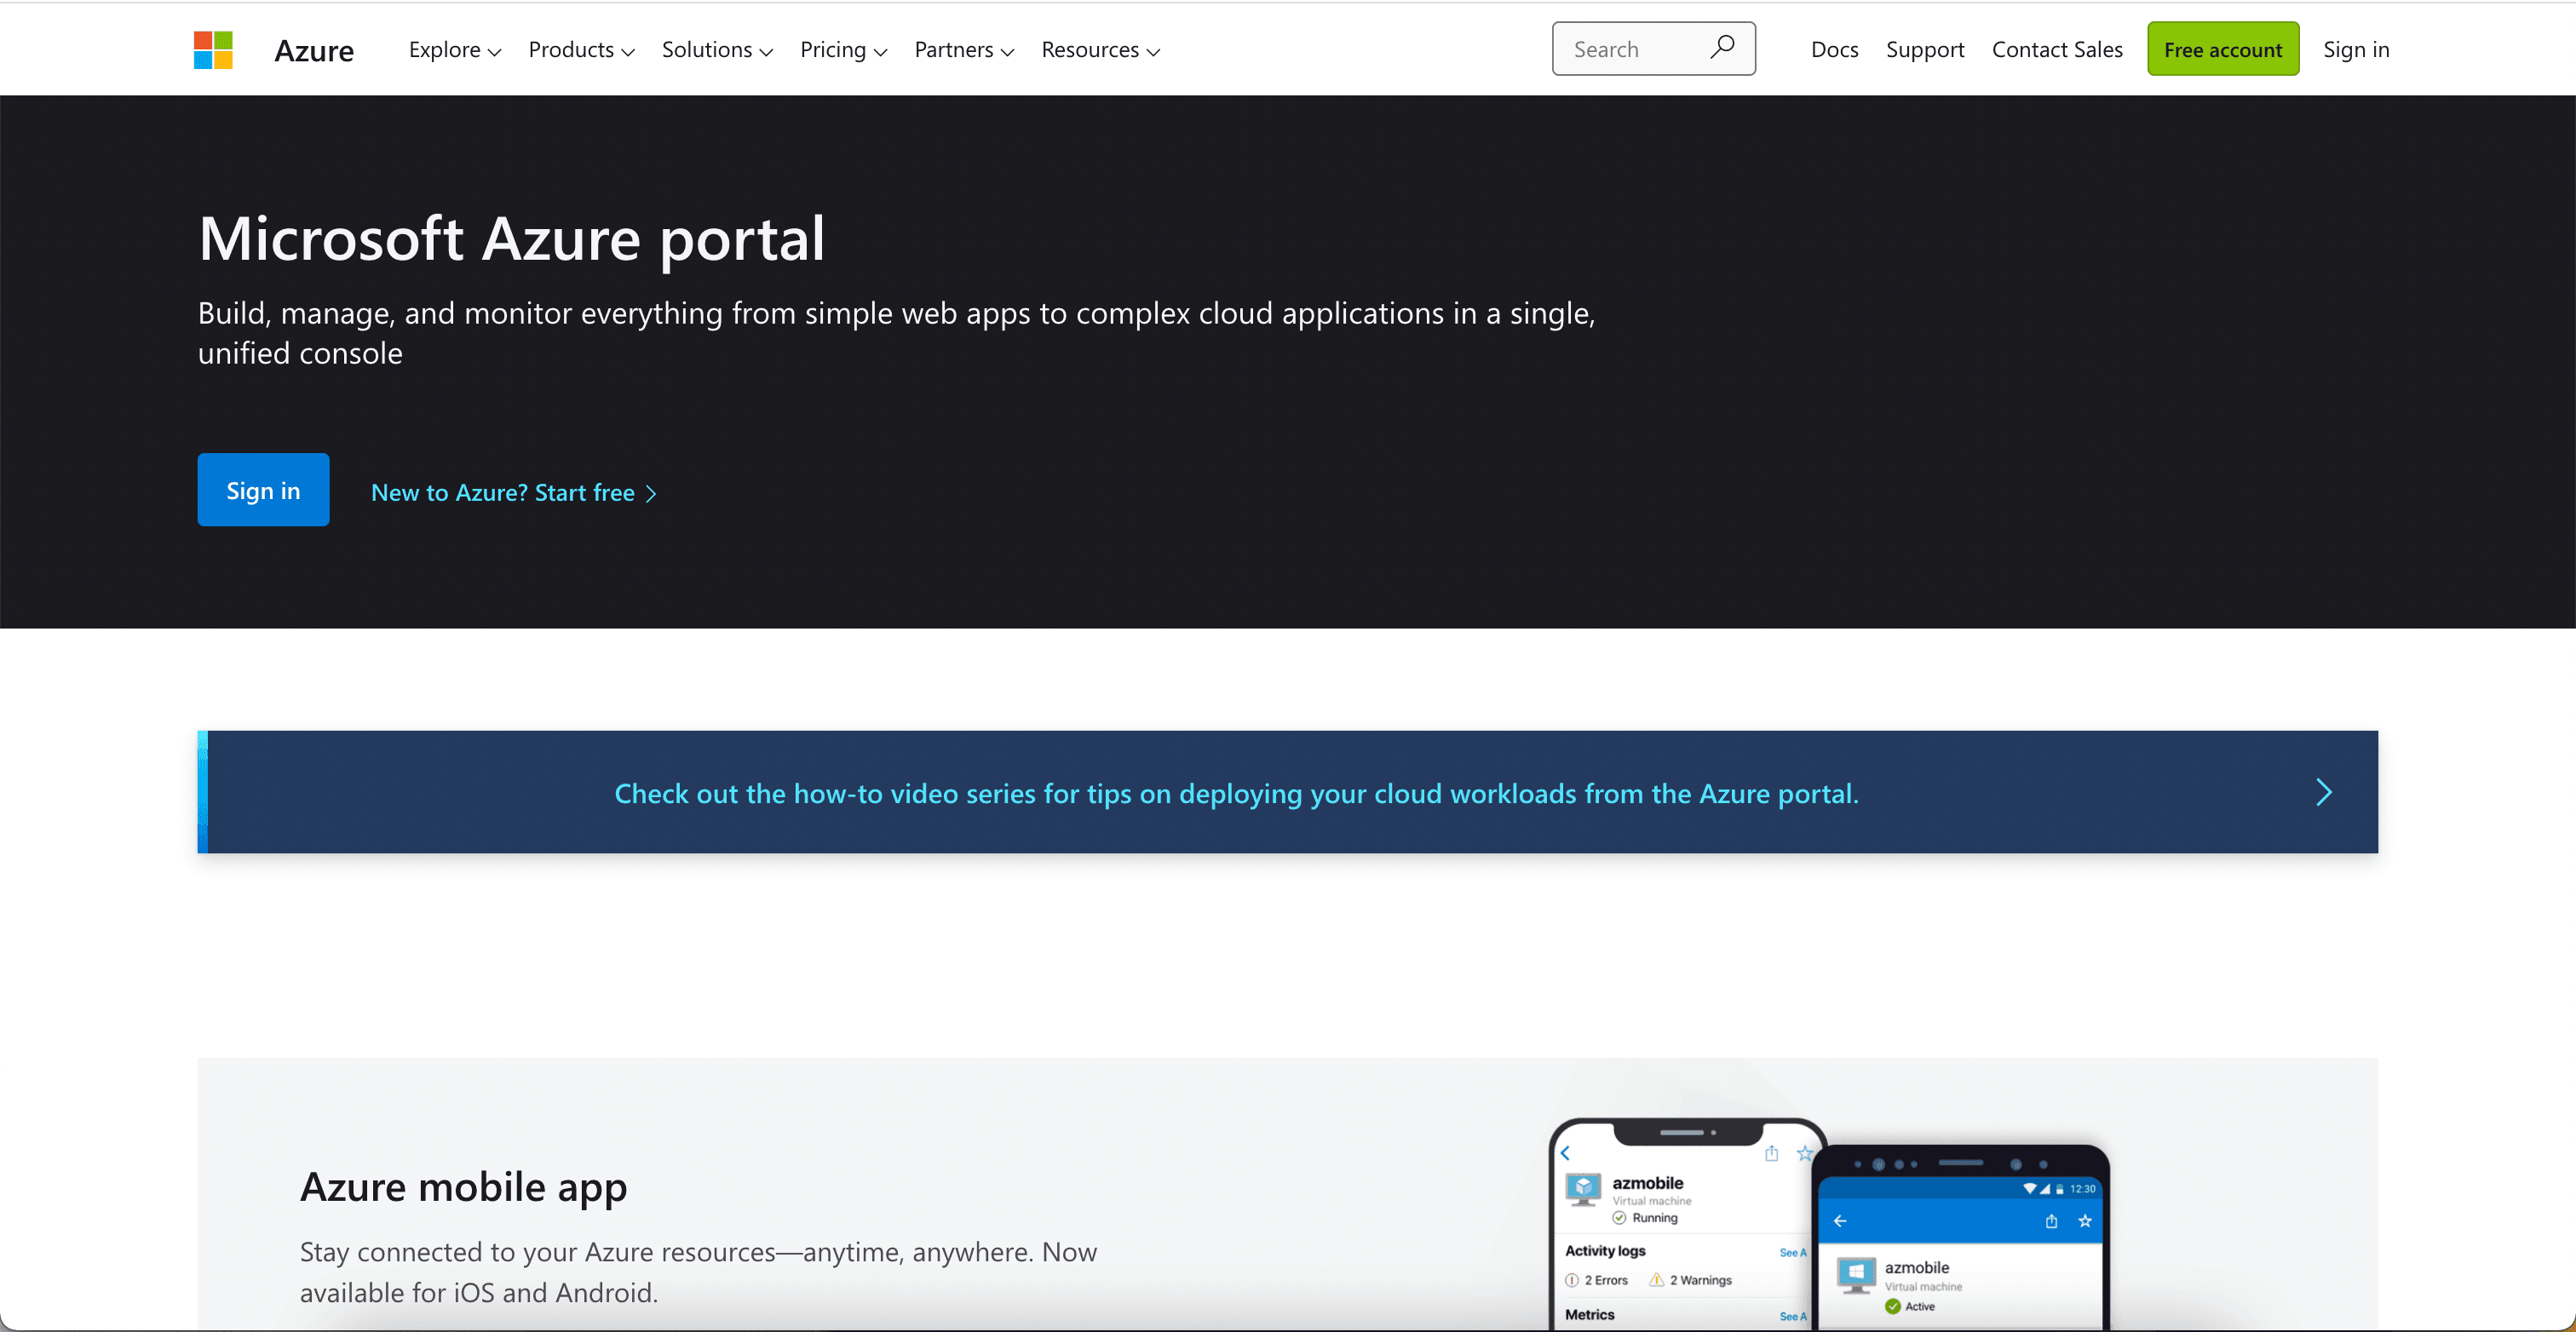Click the Android mockup share icon
This screenshot has width=2576, height=1332.
(x=2051, y=1221)
